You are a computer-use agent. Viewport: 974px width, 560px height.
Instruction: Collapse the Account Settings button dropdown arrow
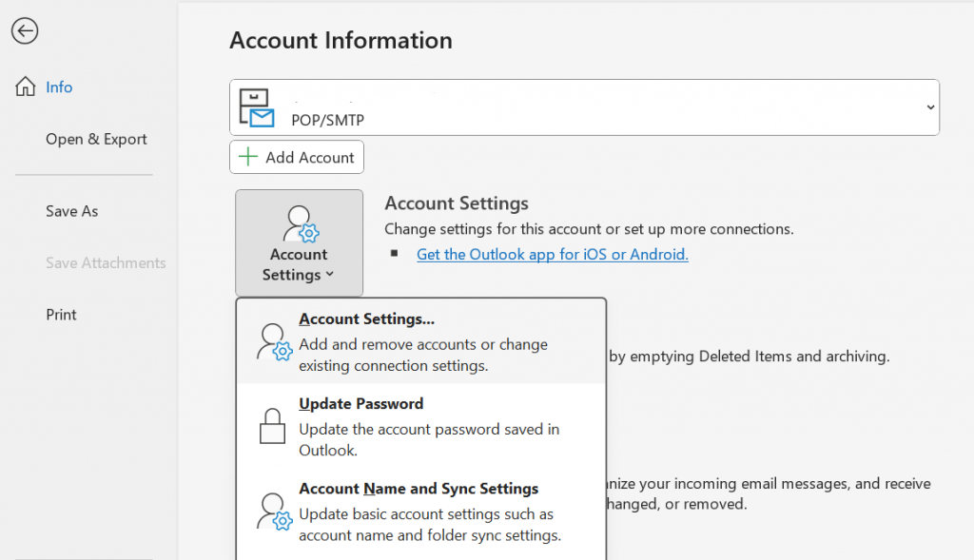coord(329,275)
